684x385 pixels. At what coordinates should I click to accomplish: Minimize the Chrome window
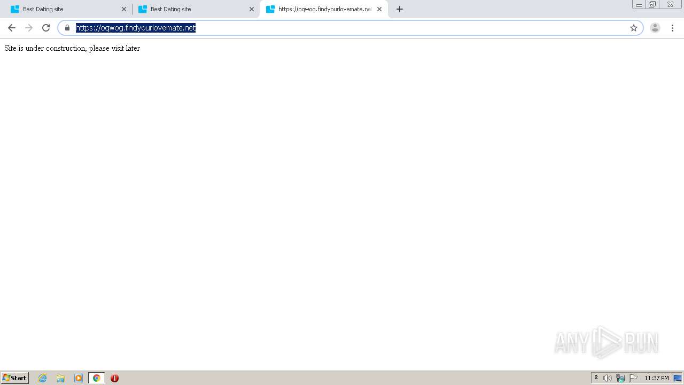tap(639, 5)
